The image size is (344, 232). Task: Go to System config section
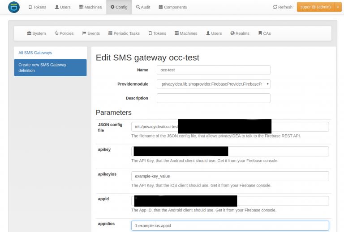point(36,33)
